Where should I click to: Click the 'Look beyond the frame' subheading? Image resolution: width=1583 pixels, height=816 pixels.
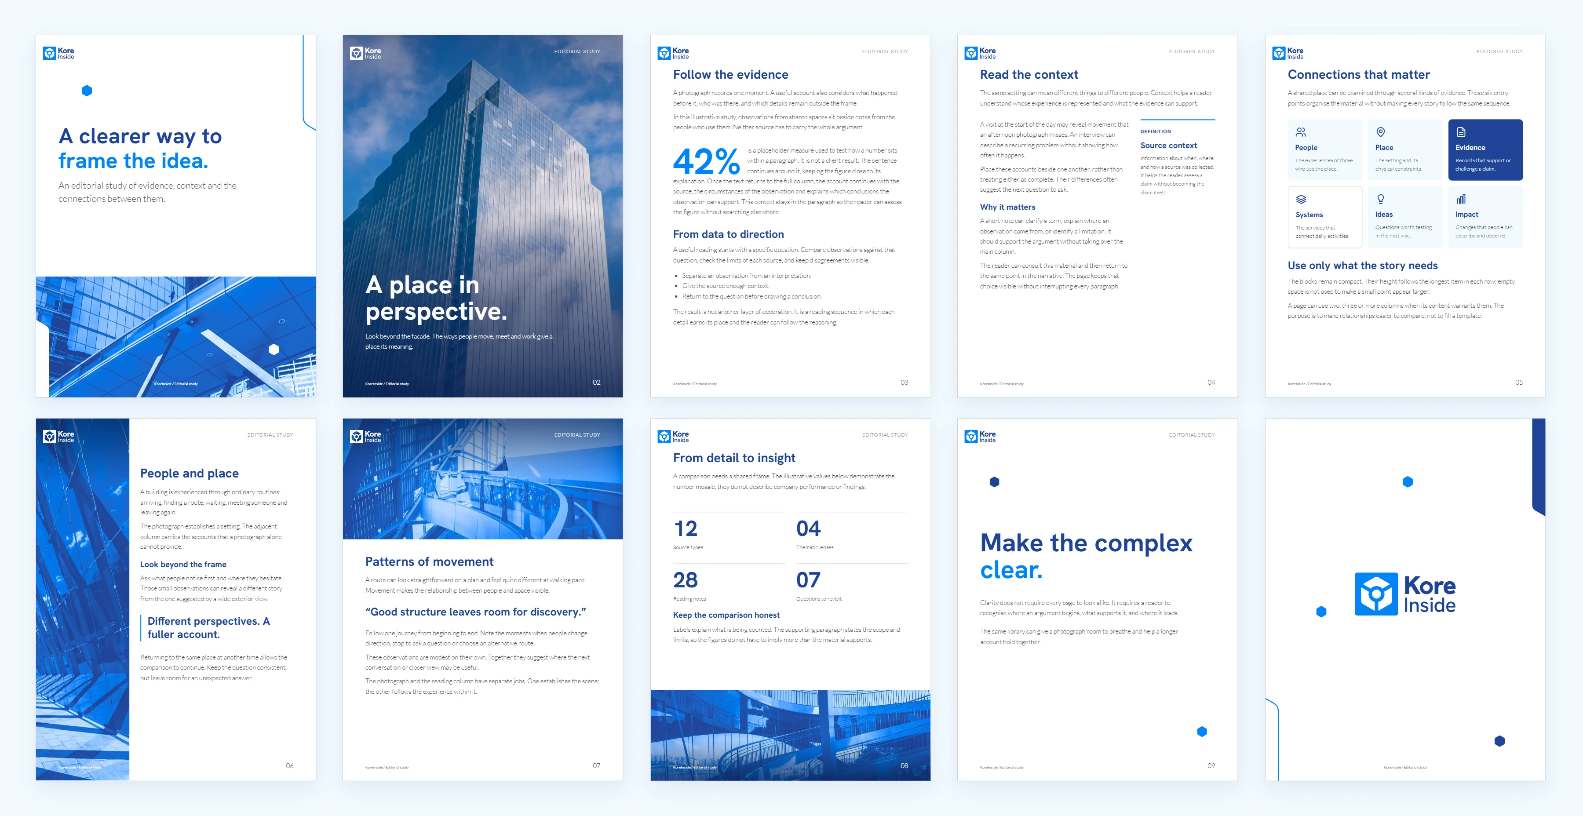183,564
